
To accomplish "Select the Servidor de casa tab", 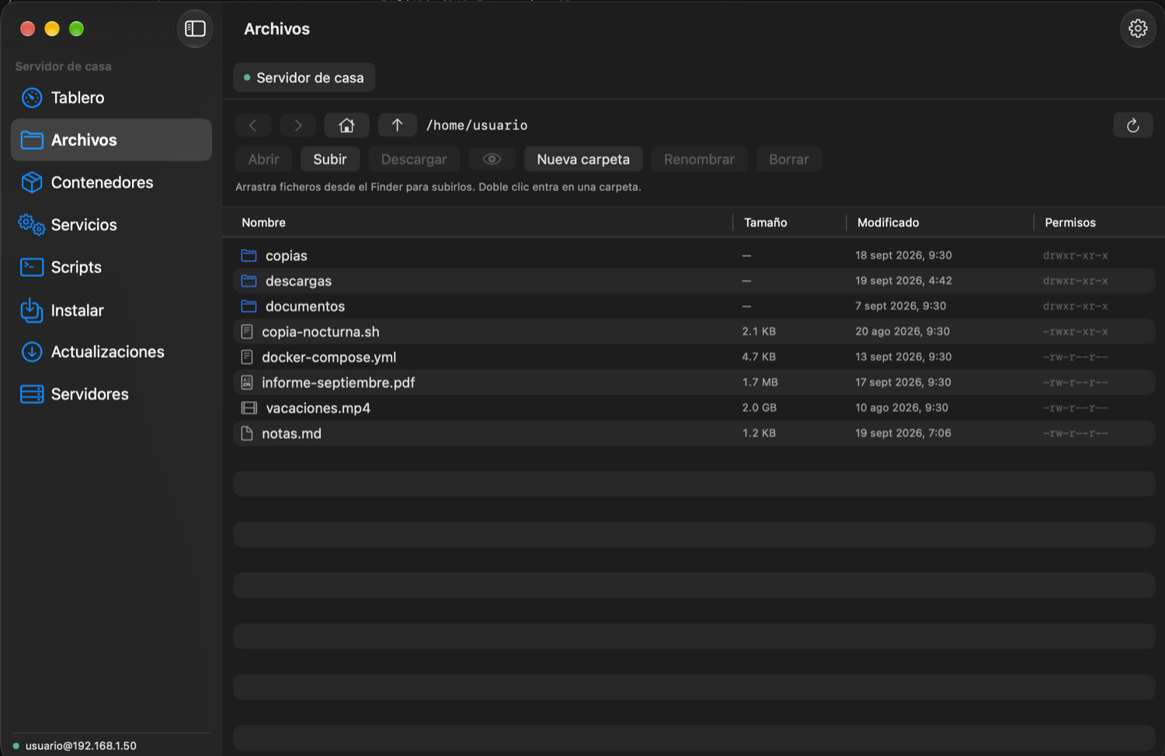I will [x=304, y=78].
